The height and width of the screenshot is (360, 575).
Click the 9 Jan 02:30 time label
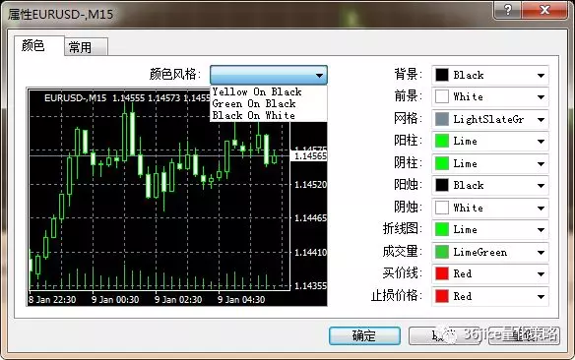click(178, 300)
